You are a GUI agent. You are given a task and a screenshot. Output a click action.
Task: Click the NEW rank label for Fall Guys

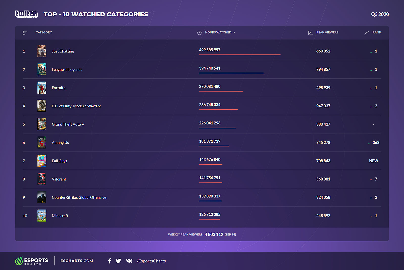[374, 161]
